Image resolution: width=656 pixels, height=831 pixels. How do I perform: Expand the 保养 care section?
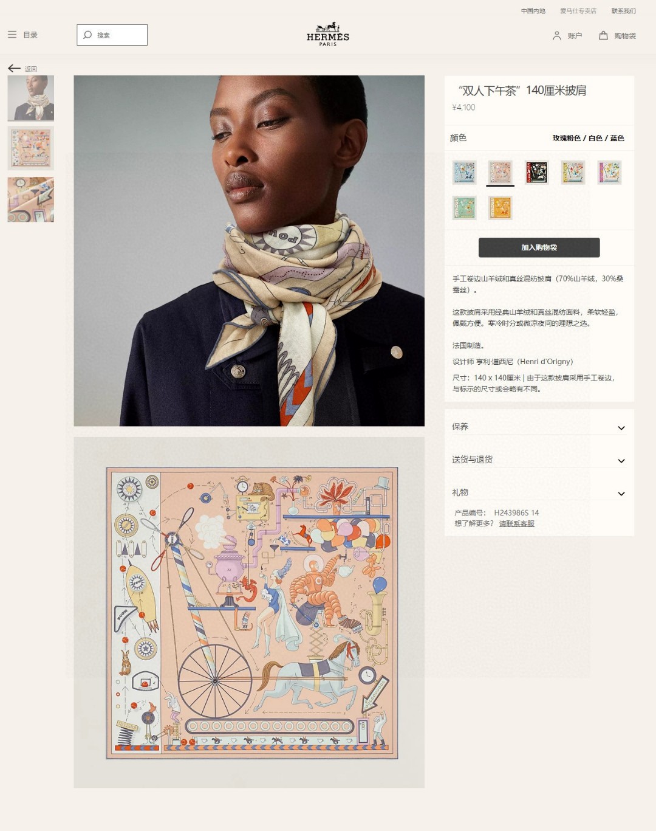(539, 427)
